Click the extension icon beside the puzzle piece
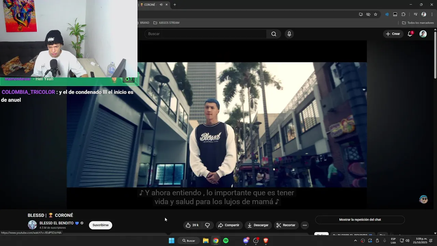 (x=395, y=14)
